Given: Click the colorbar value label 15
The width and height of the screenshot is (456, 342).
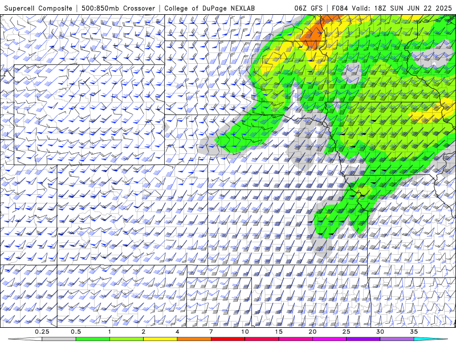Looking at the screenshot, I should point(279,332).
